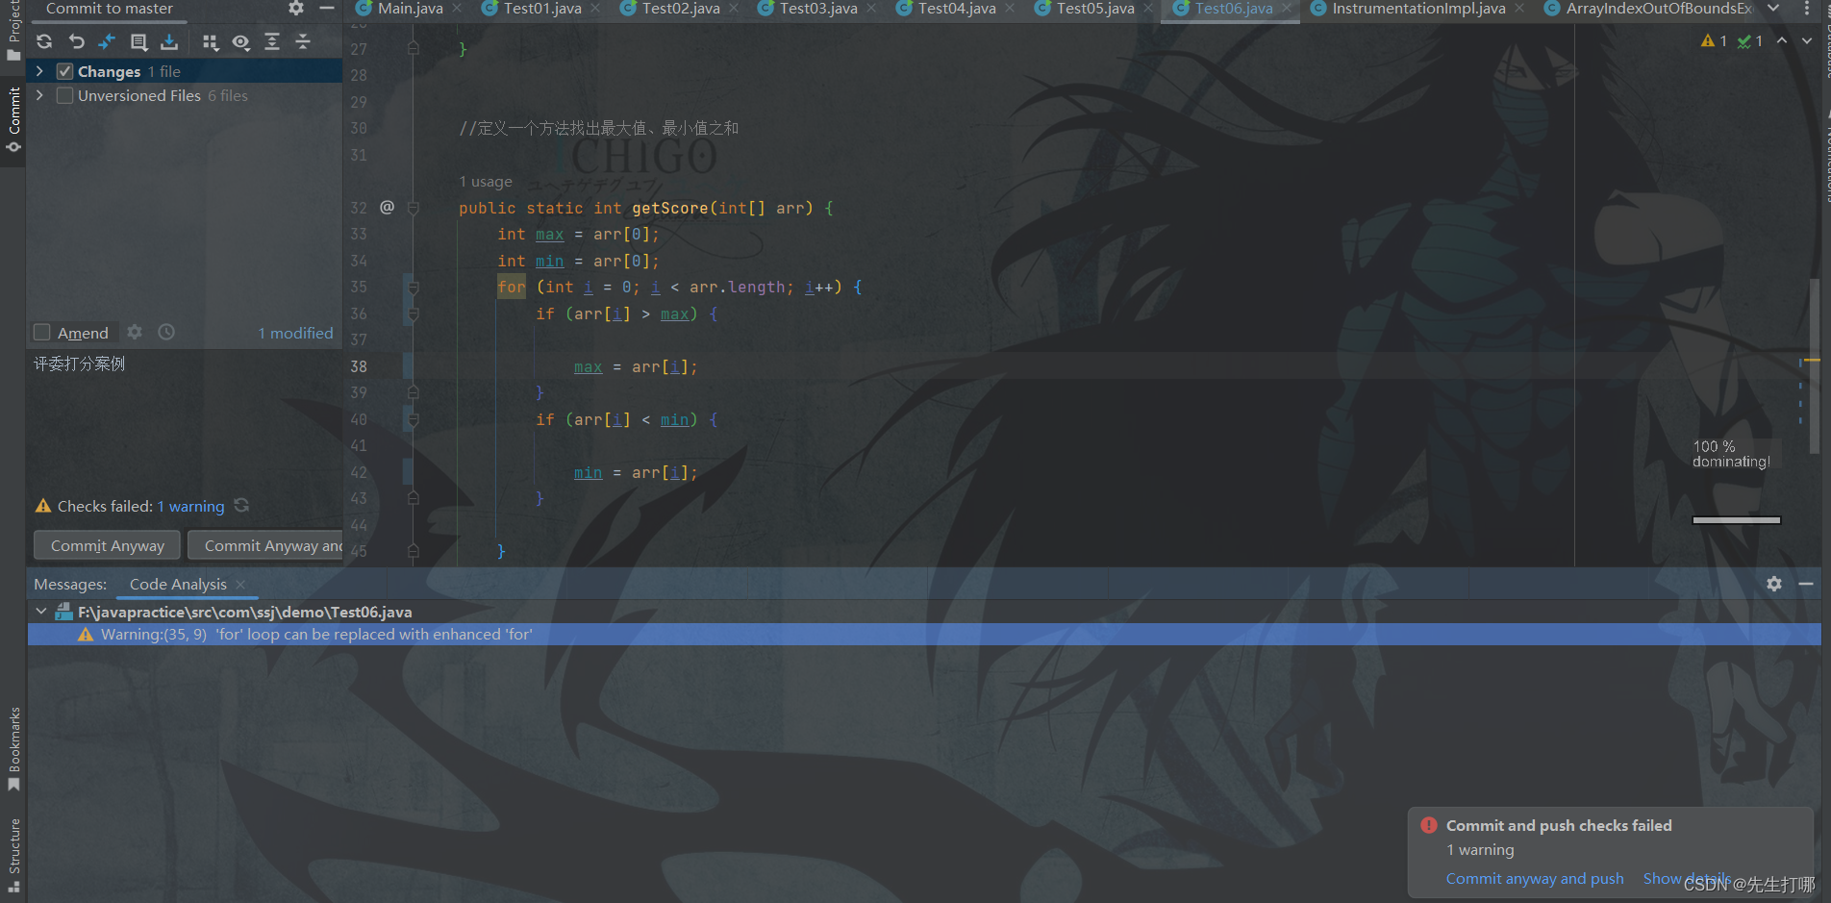Select the Code Analysis tab
Screen dimensions: 1831x903
178,585
